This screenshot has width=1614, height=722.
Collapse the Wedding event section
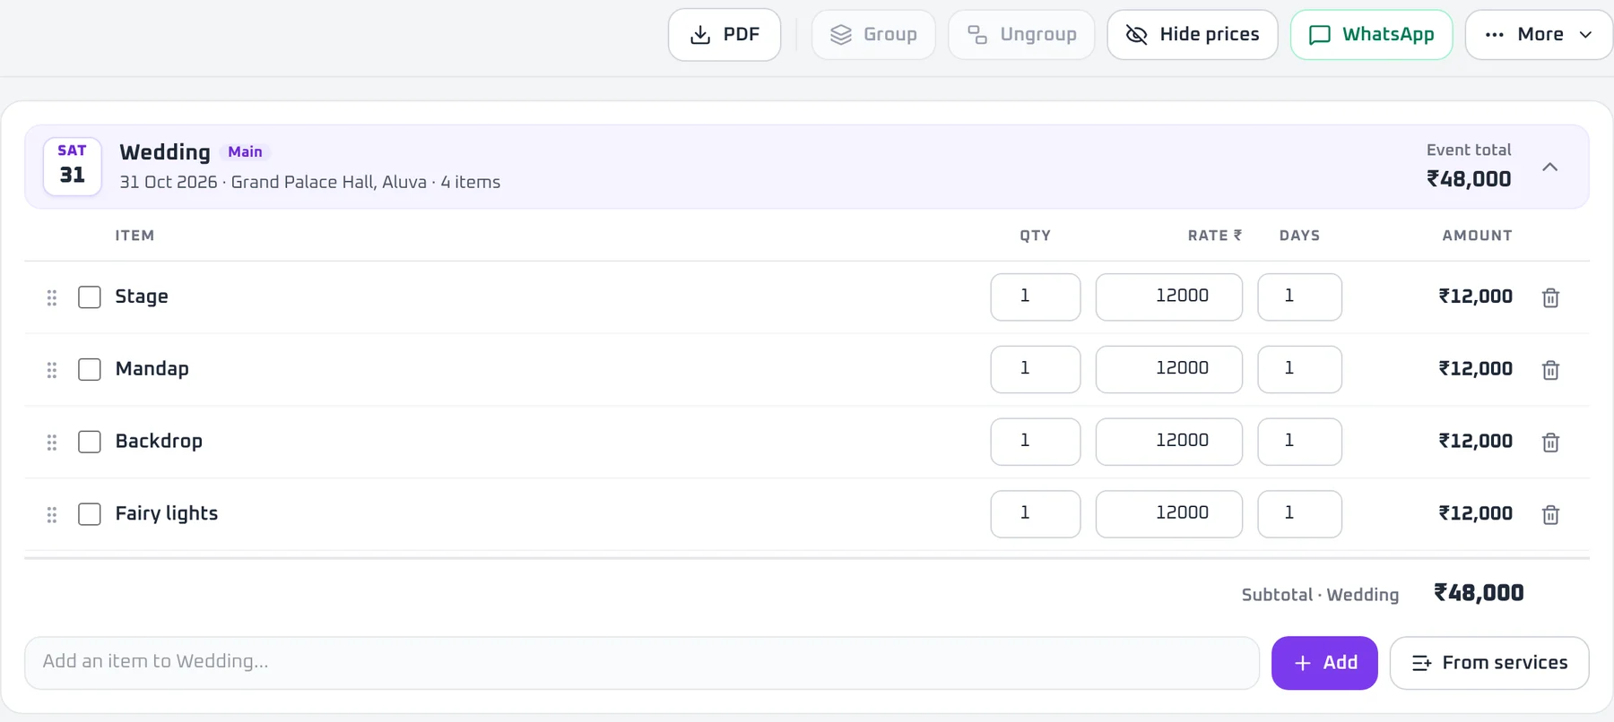(1549, 168)
